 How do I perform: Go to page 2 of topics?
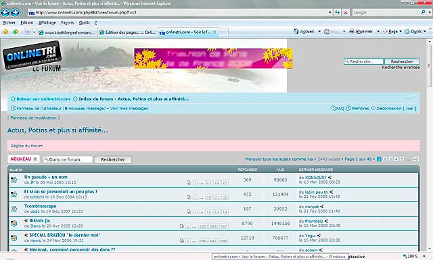[385, 159]
